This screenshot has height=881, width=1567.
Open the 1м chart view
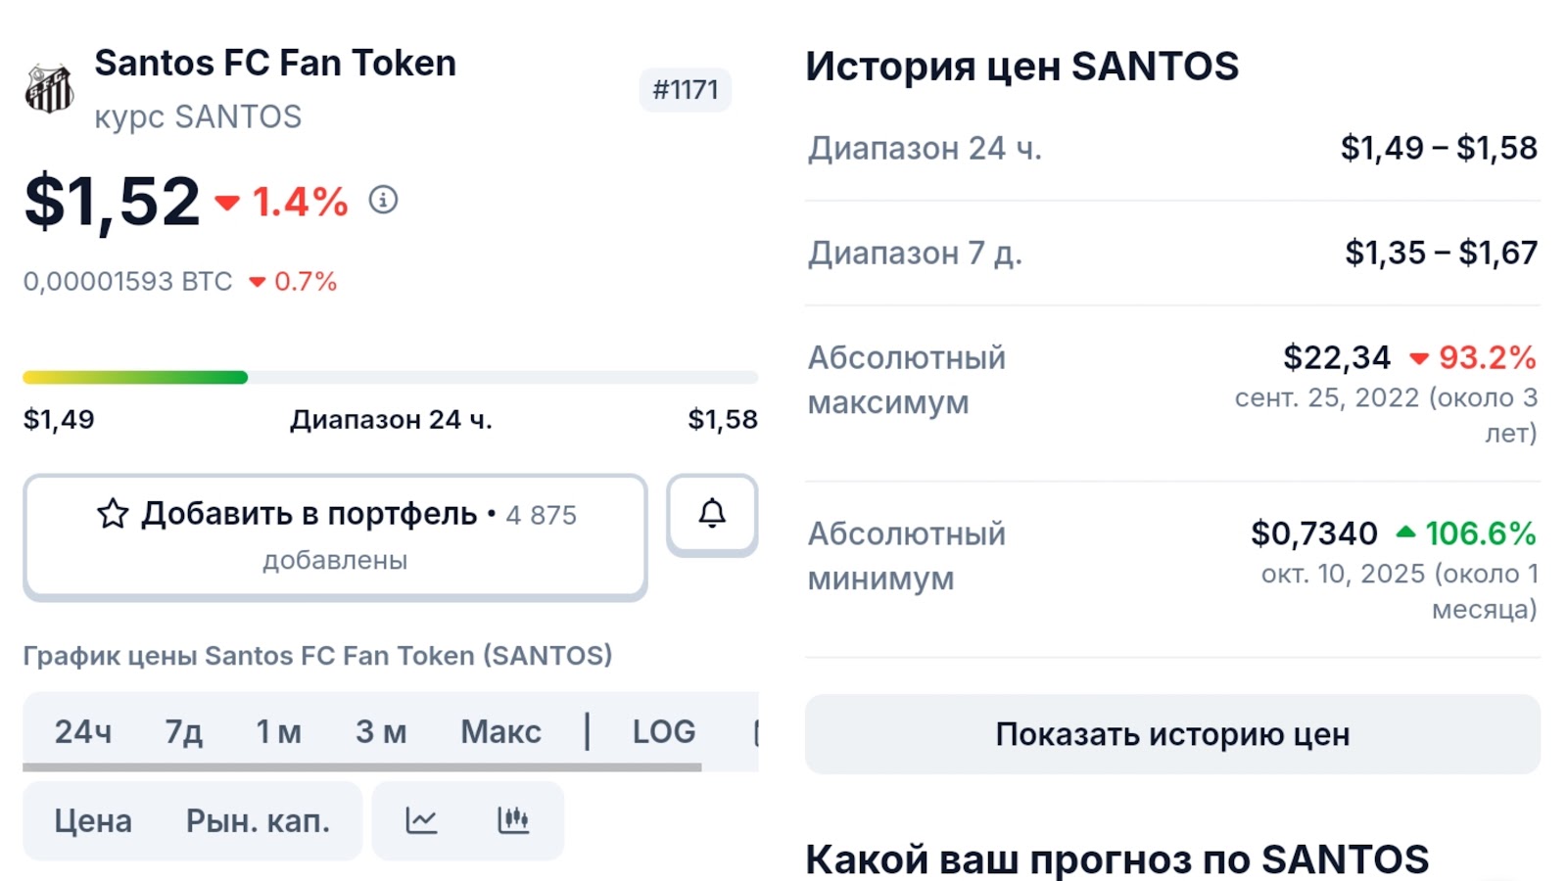point(277,731)
